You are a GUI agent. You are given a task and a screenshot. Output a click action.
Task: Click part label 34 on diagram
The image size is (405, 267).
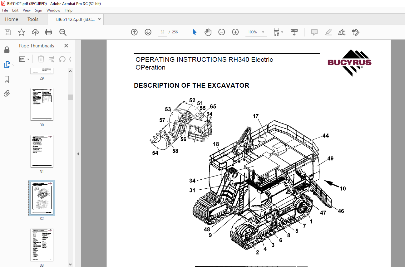(192, 181)
